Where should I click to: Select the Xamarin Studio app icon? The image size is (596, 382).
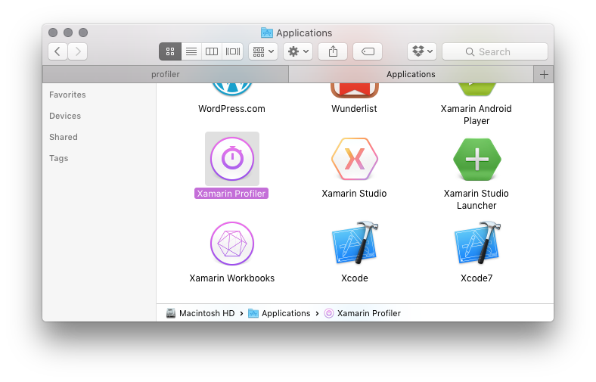(355, 159)
